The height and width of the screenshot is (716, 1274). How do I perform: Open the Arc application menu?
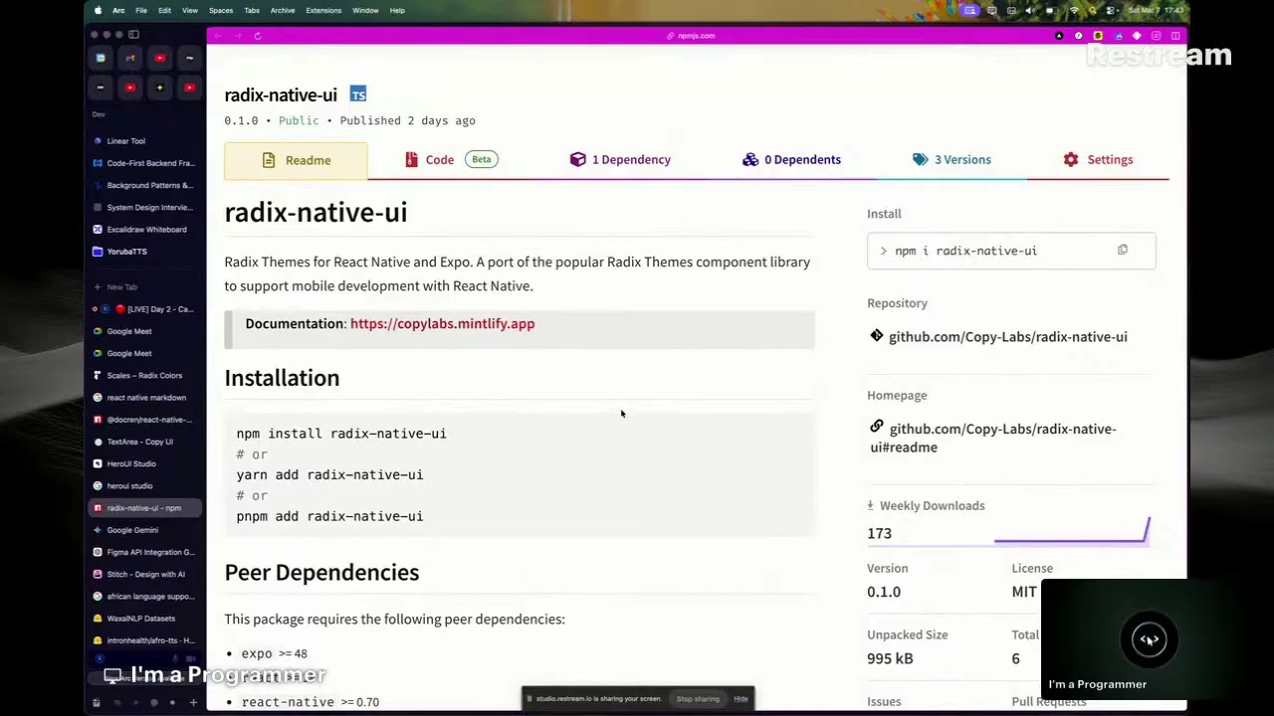pos(118,10)
